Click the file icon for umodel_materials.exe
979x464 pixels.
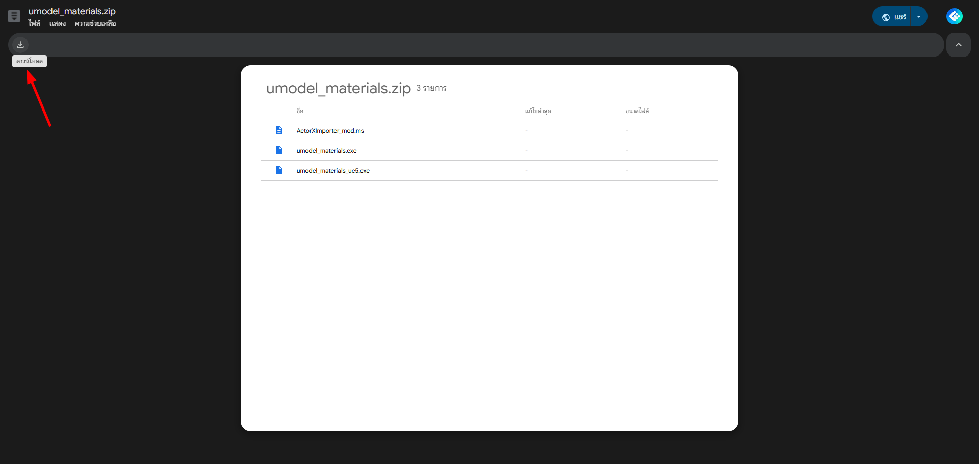[279, 150]
